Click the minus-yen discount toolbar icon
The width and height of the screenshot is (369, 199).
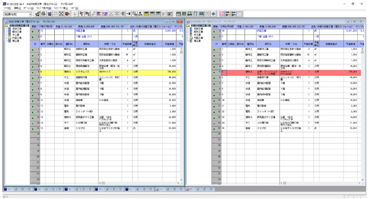pos(128,14)
